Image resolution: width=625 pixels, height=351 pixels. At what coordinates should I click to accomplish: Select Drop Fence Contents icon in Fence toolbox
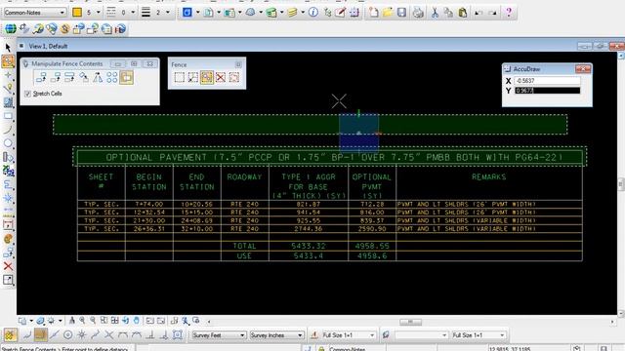click(x=234, y=77)
